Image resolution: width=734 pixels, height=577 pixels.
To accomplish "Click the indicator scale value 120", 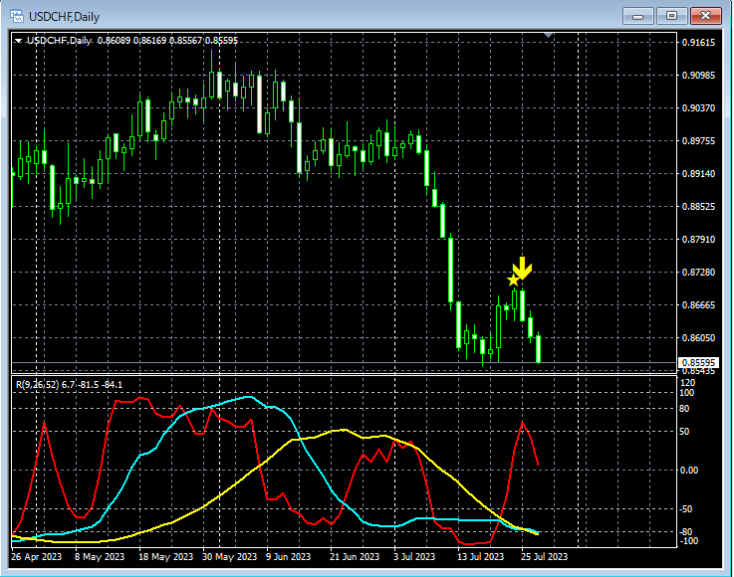I will [687, 383].
